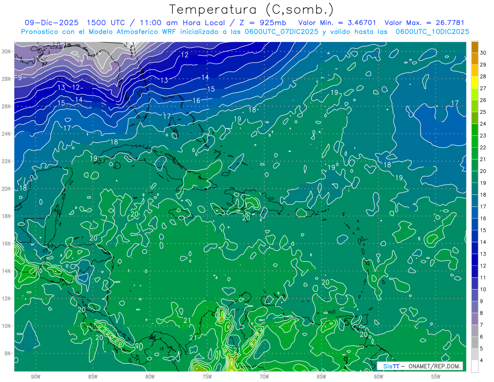Click the '22N' latitude axis label

pyautogui.click(x=6, y=161)
